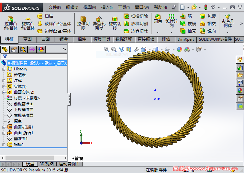244x173 pixels.
Task: Open the PropertyManager tab
Action: (x=14, y=49)
